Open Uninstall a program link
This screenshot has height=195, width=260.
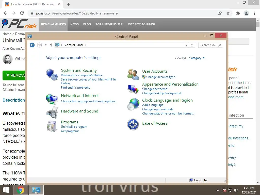pos(74,127)
